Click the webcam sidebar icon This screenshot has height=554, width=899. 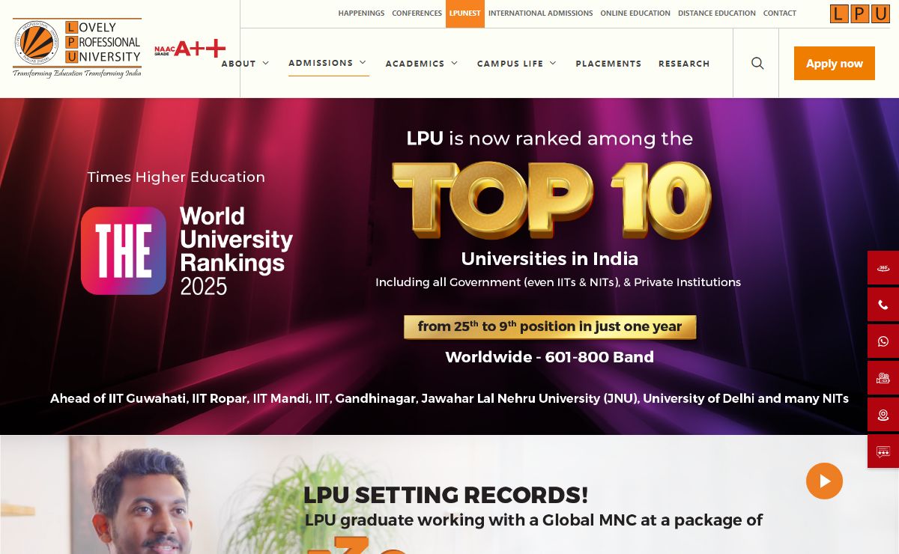[883, 415]
